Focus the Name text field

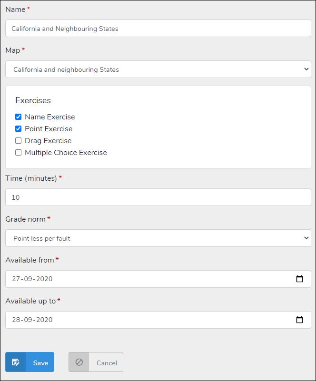(x=158, y=29)
